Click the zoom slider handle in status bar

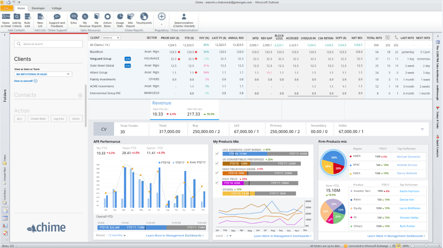426,246
